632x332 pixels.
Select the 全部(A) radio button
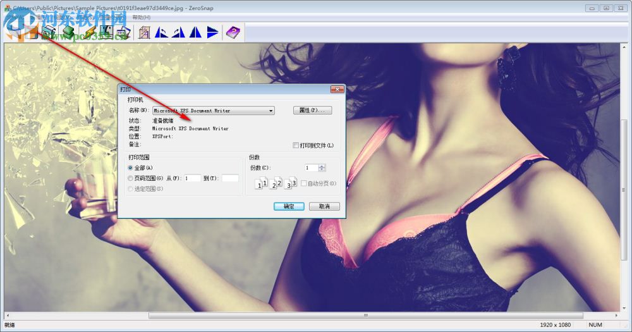pos(130,168)
